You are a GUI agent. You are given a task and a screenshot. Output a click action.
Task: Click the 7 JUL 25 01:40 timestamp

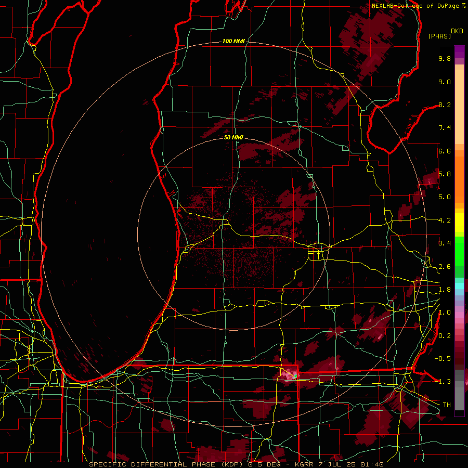coord(352,464)
